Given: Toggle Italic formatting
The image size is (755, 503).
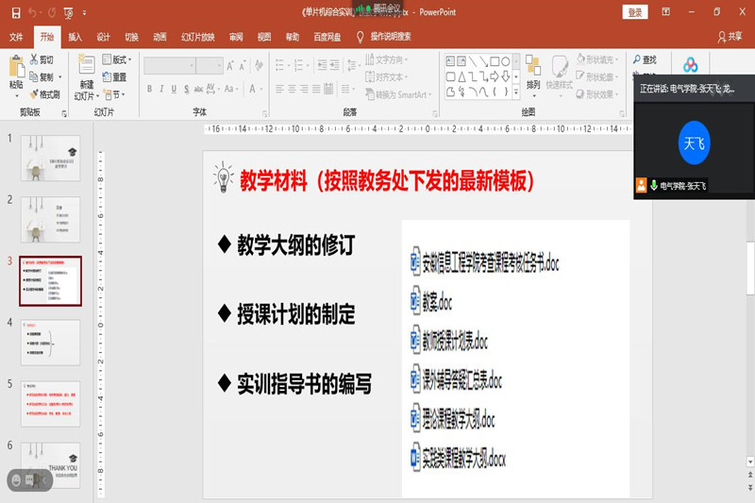Looking at the screenshot, I should 161,89.
